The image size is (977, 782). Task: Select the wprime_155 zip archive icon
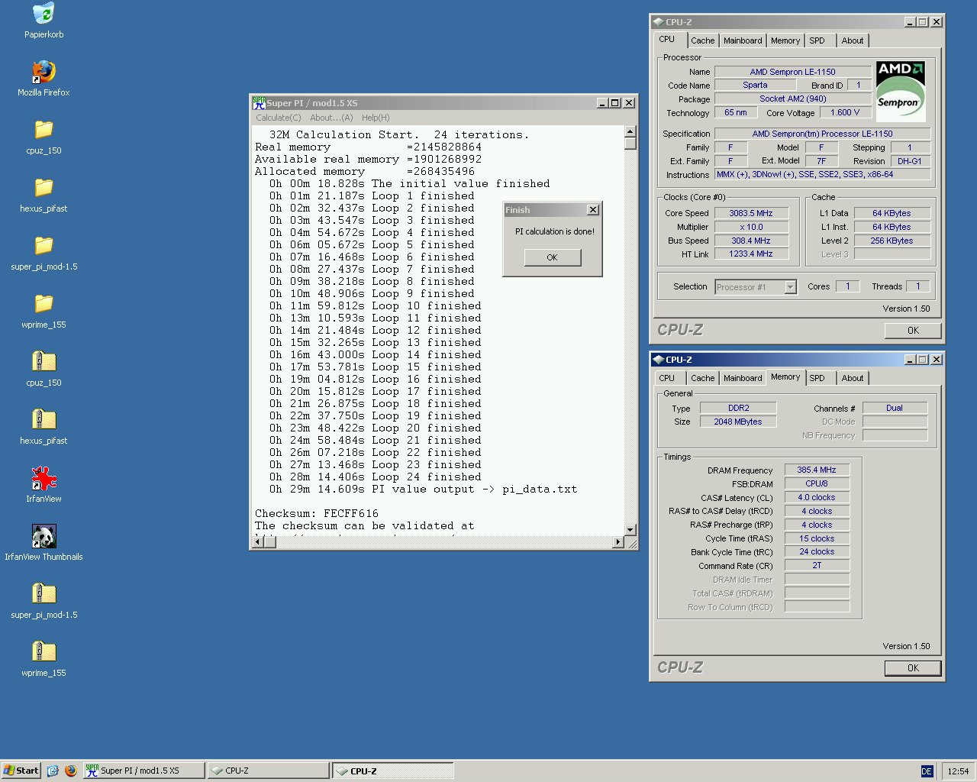(44, 652)
